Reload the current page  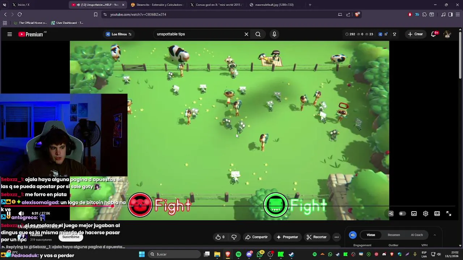tap(20, 14)
